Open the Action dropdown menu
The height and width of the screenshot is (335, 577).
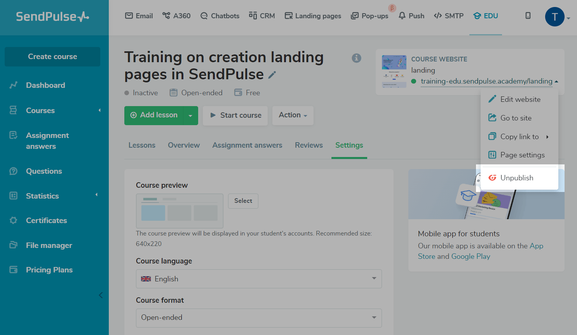tap(293, 115)
